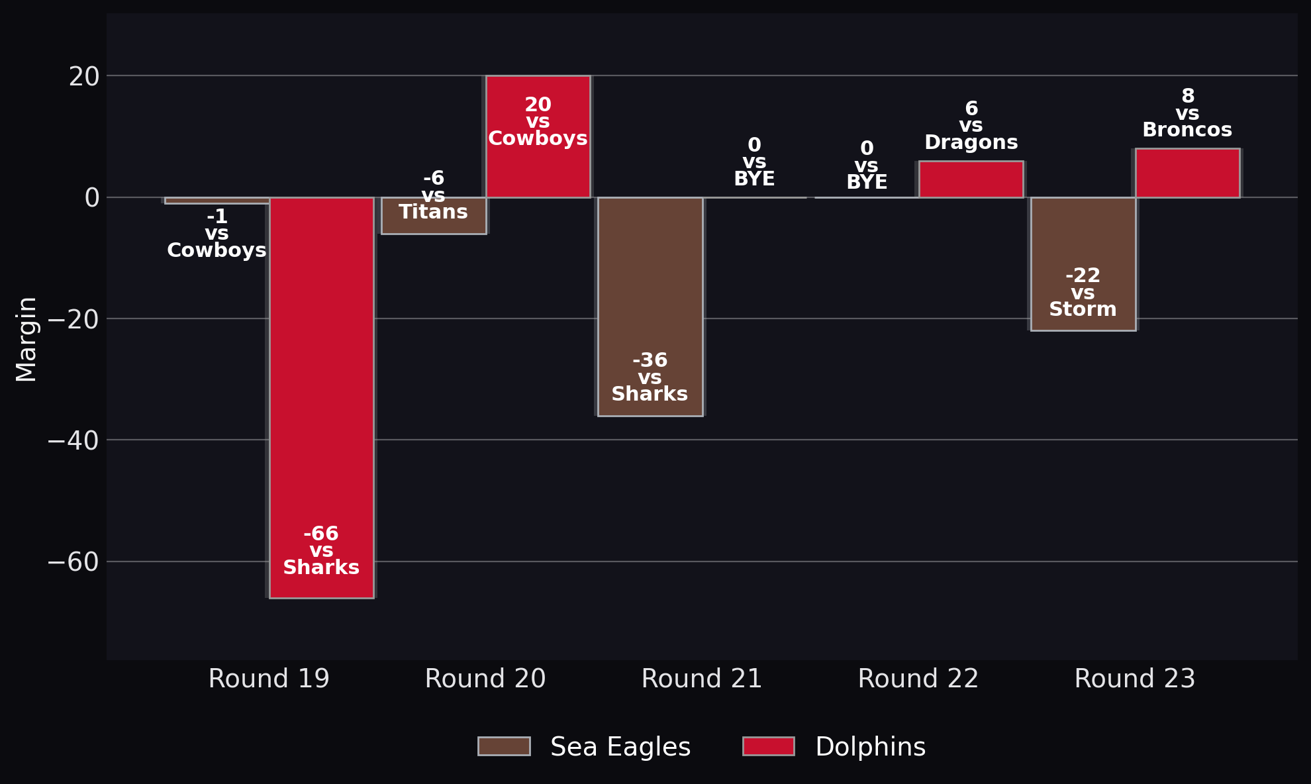
Task: Click the Round 20 axis label
Action: point(485,679)
